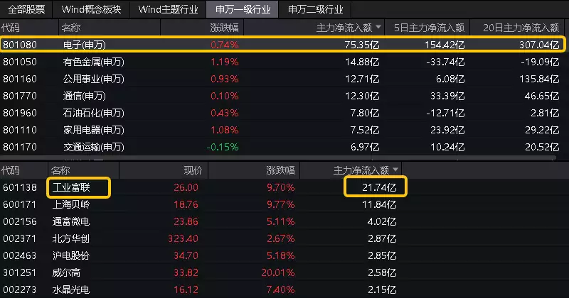Image resolution: width=569 pixels, height=298 pixels.
Task: Select the 公用事业(申万) row
Action: pyautogui.click(x=282, y=79)
